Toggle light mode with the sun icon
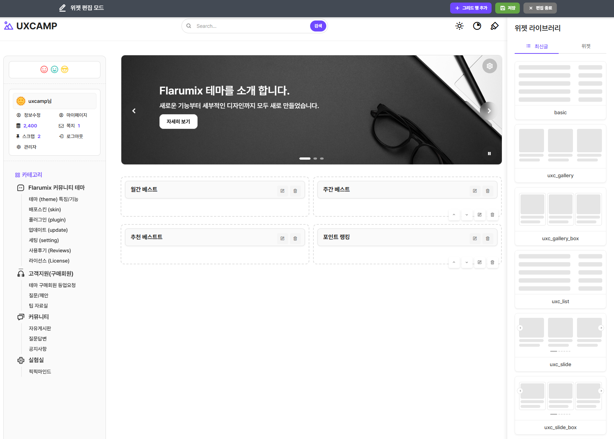 (459, 26)
